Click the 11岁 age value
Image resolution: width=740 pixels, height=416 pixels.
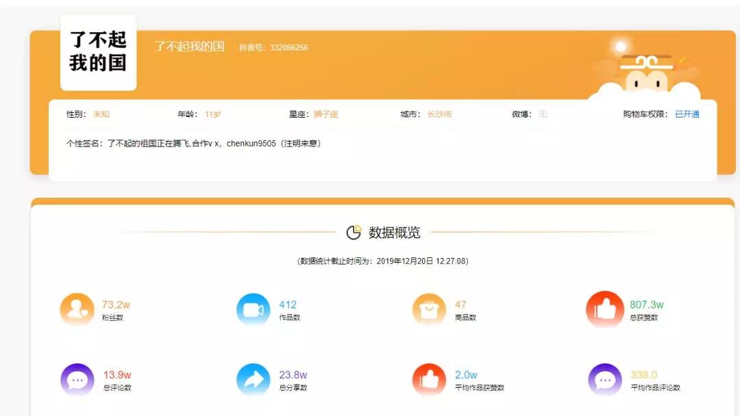(212, 114)
